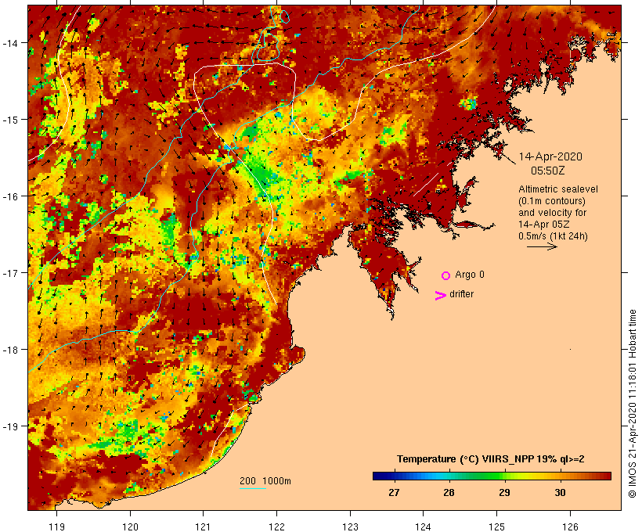Screen dimensions: 642x532
Task: Click the '200 1000m' depth label
Action: 265,481
